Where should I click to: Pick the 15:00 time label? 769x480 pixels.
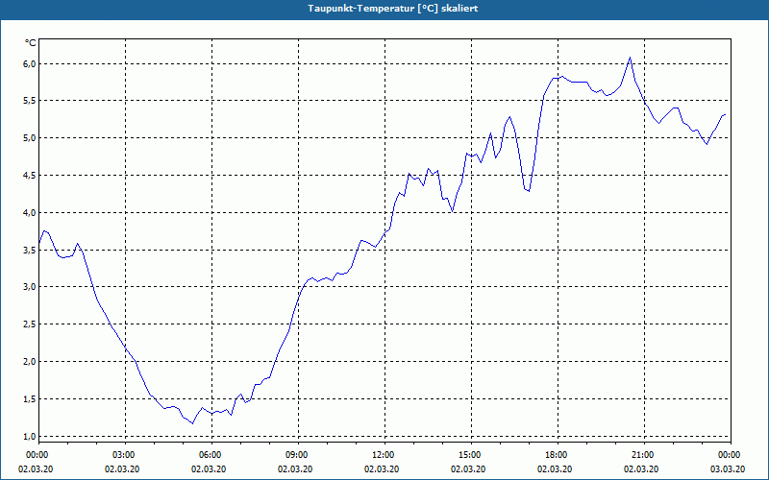pyautogui.click(x=471, y=455)
